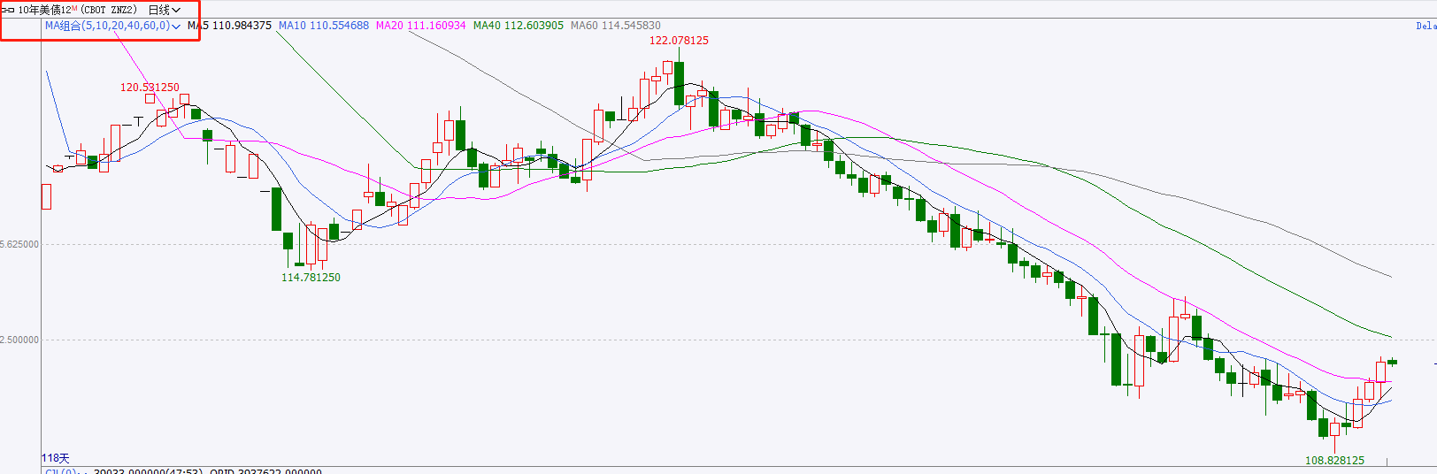The height and width of the screenshot is (474, 1437).
Task: Click the CJL(0) volume indicator label
Action: click(x=62, y=471)
